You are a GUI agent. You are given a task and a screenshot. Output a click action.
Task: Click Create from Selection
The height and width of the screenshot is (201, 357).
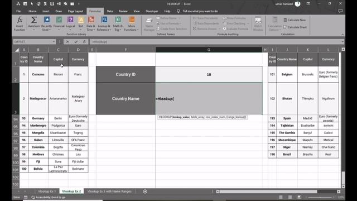click(x=171, y=29)
